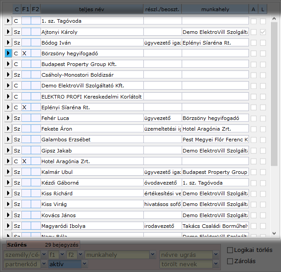Viewport: 281px width, 272px height.
Task: Click the vertical scrollbar of the list
Action: [x=274, y=89]
